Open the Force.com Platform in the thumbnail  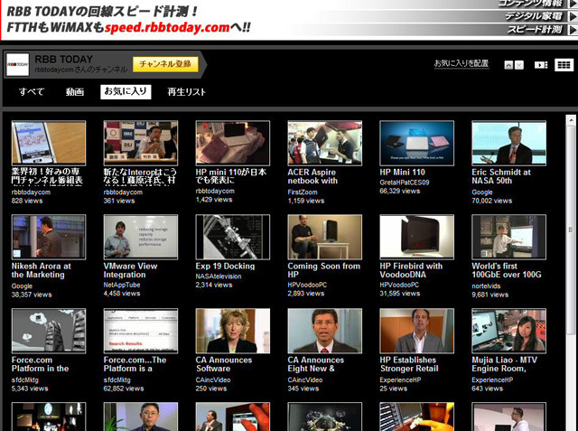point(49,331)
